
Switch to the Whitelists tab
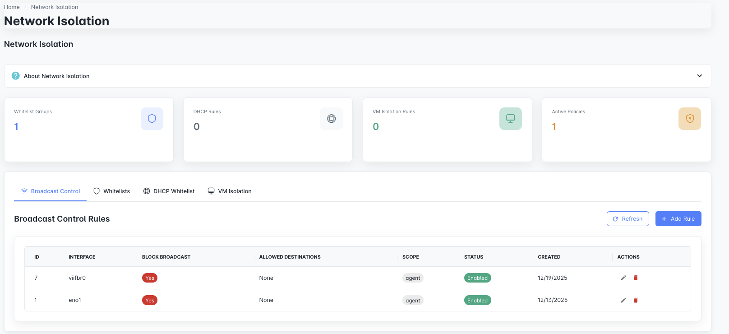tap(112, 191)
